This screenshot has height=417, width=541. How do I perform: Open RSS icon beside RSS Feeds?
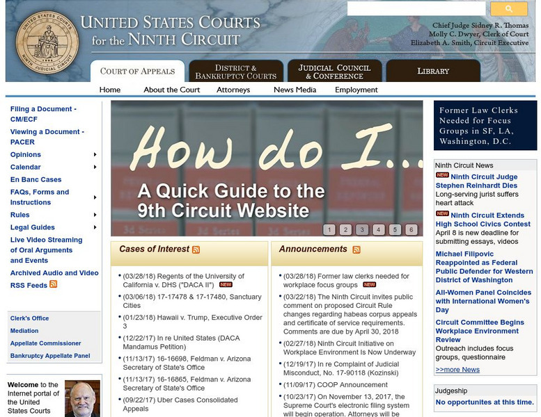point(53,284)
